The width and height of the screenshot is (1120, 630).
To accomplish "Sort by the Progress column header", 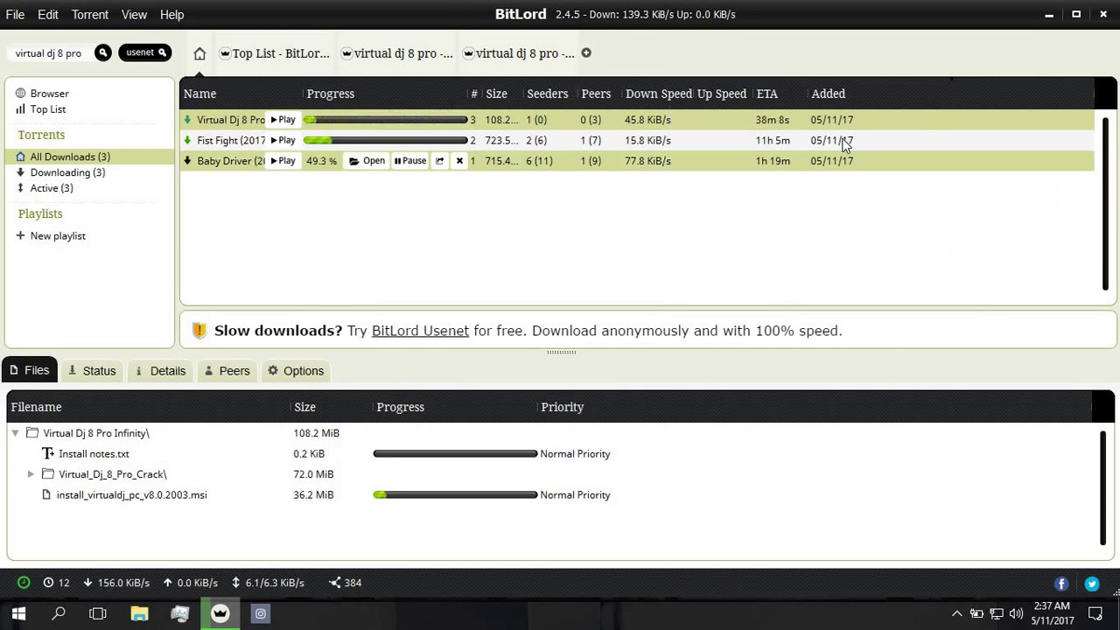I will tap(331, 94).
